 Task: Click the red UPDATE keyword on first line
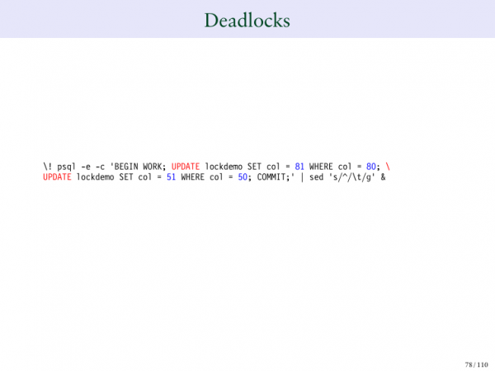[x=185, y=167]
